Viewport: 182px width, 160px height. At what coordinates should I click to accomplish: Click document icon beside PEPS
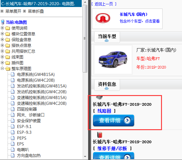[13, 138]
